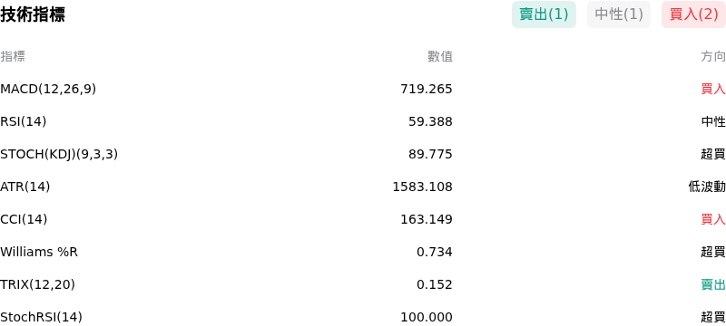
Task: Click the 買入 signal for MACD
Action: pos(713,89)
